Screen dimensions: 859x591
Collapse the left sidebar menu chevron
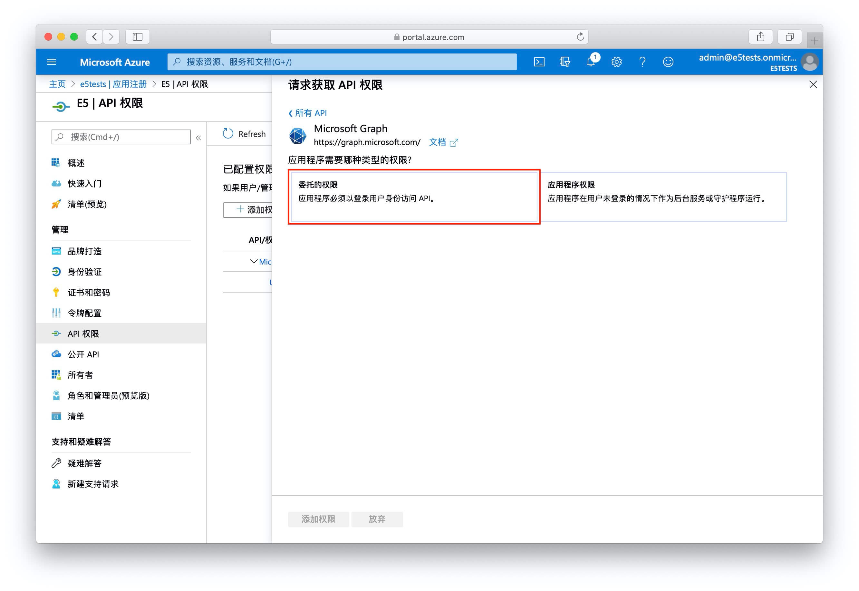198,138
